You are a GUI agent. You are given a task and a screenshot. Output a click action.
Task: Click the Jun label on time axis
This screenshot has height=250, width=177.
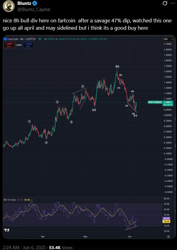(129, 237)
